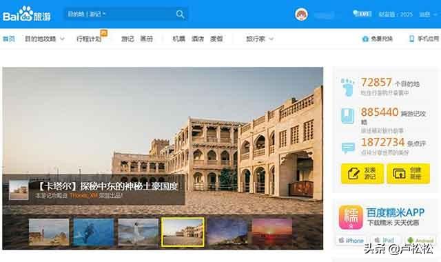The height and width of the screenshot is (262, 441).
Task: Expand the 目的地攻略 dropdown arrow
Action: point(63,39)
